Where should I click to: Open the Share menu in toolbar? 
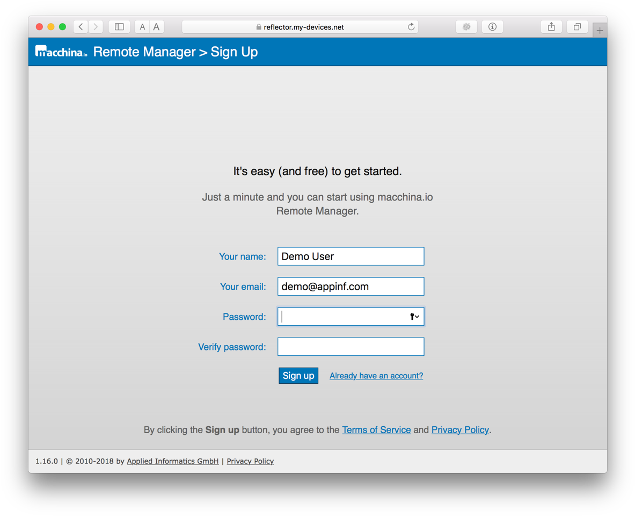551,27
